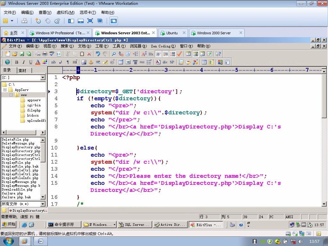Select the htdocs folder in tree
328x246 pixels.
(x=33, y=115)
